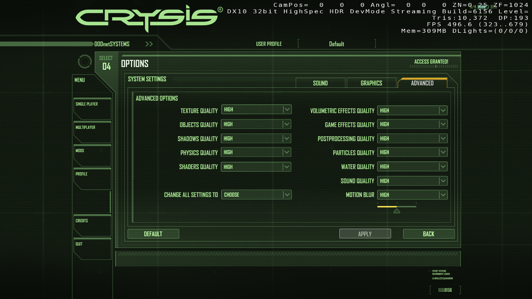Click the 'USER PROFILE' label

[269, 44]
